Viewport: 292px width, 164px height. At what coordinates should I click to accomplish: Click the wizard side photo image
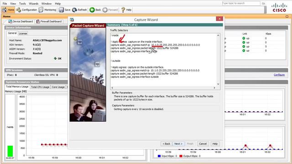(88, 75)
